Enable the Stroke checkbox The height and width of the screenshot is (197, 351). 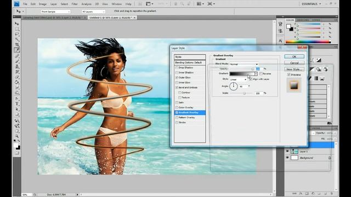click(x=177, y=123)
